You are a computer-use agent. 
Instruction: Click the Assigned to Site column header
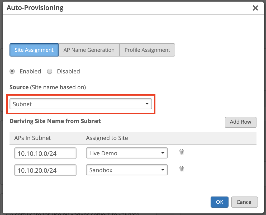click(x=107, y=138)
